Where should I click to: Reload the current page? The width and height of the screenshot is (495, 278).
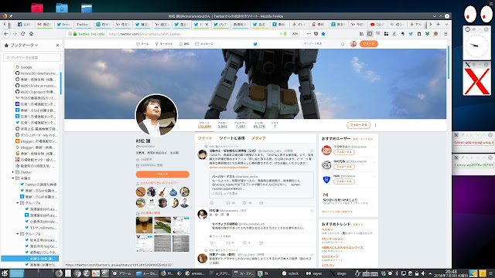(22, 33)
